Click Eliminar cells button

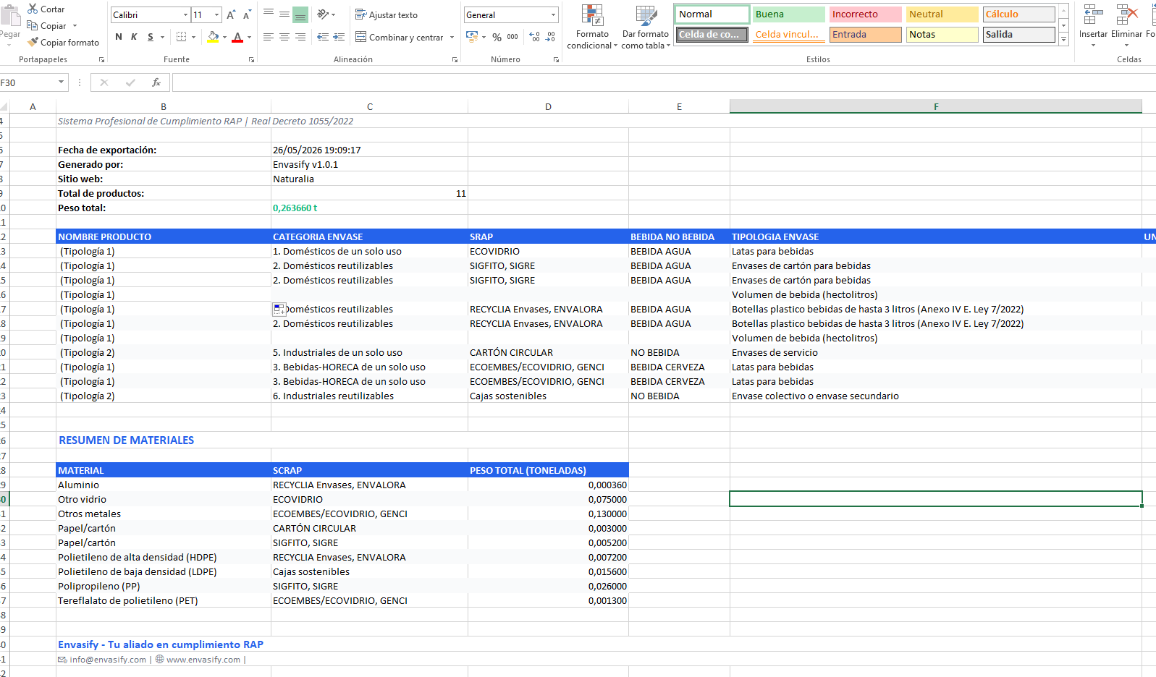(1126, 26)
